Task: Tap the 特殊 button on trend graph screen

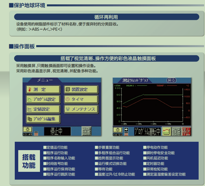Action: (177, 131)
